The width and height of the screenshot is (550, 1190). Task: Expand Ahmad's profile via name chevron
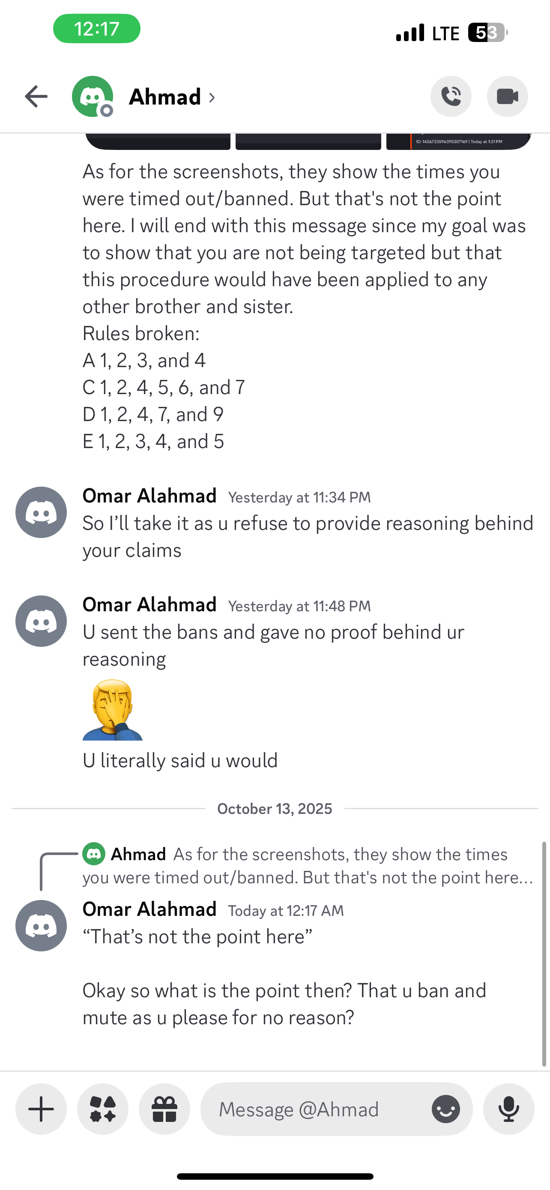tap(212, 98)
